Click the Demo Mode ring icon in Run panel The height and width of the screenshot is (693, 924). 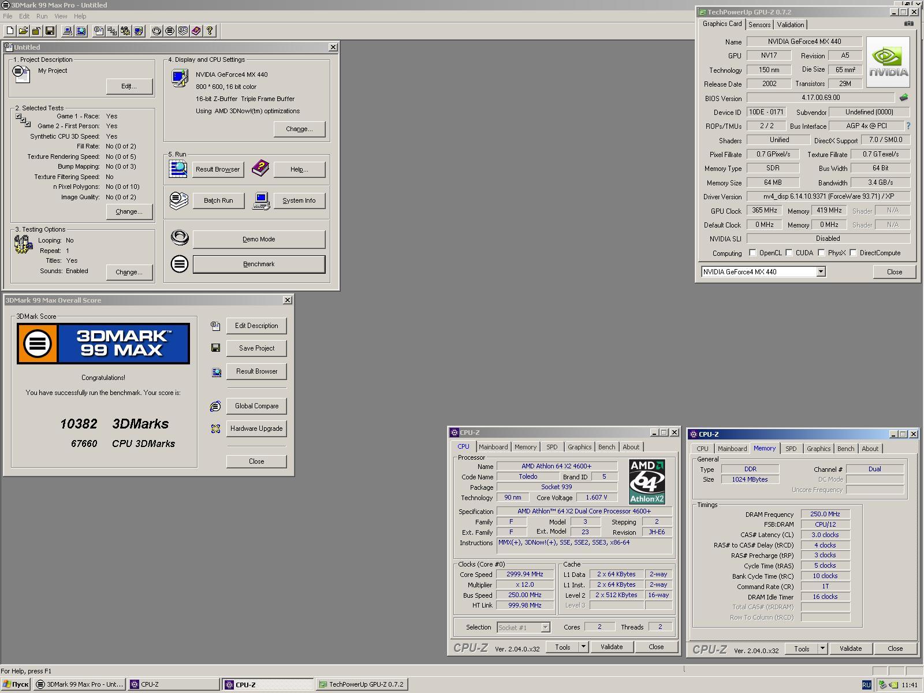(x=180, y=237)
